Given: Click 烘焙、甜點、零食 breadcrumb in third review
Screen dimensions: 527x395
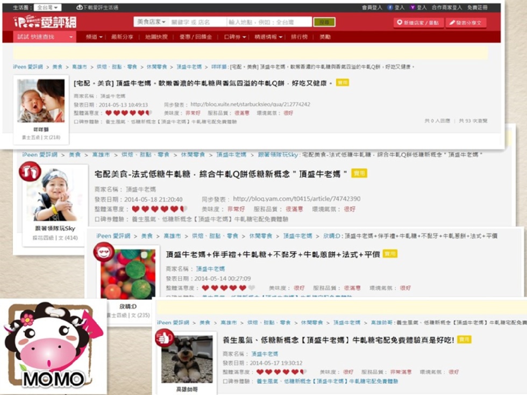Looking at the screenshot, I should coord(215,236).
